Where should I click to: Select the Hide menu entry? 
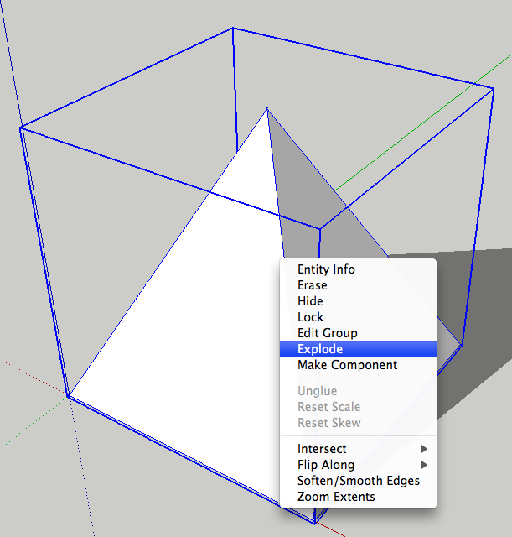(x=310, y=301)
